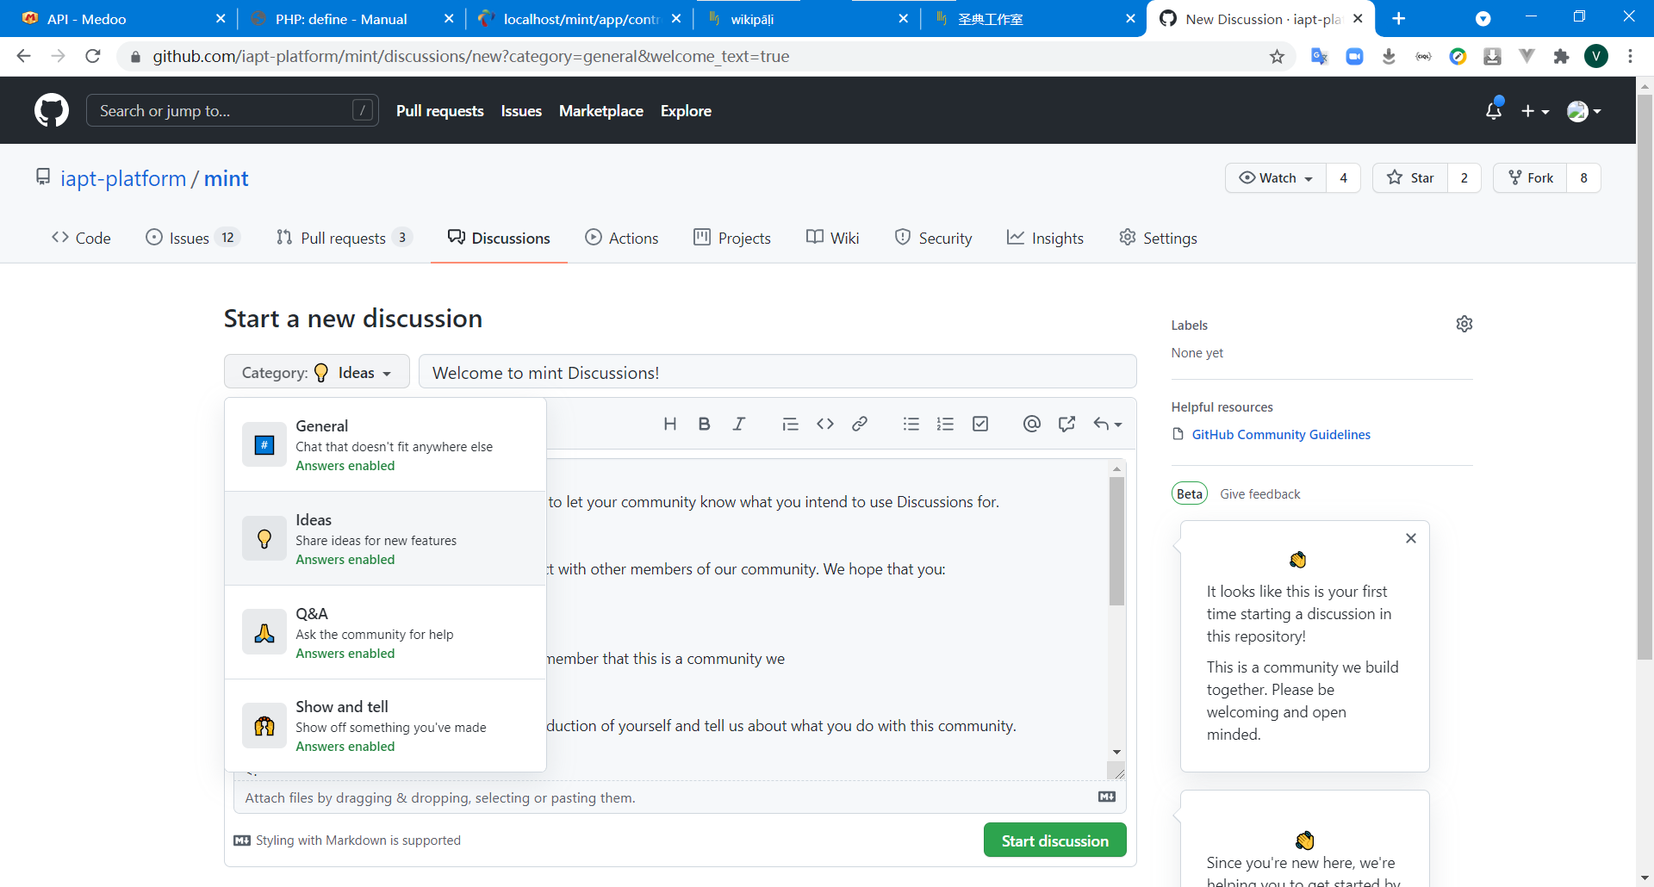Mention a user with the @ icon

coord(1032,424)
